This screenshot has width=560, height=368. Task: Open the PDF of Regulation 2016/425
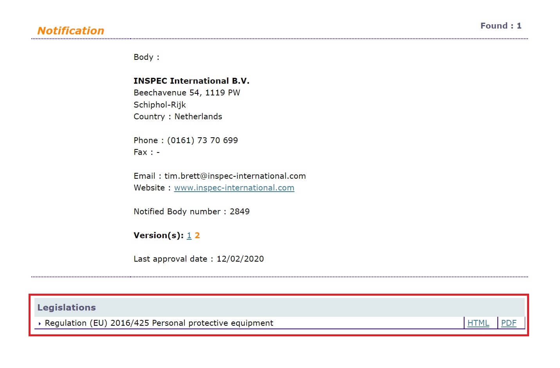click(509, 323)
